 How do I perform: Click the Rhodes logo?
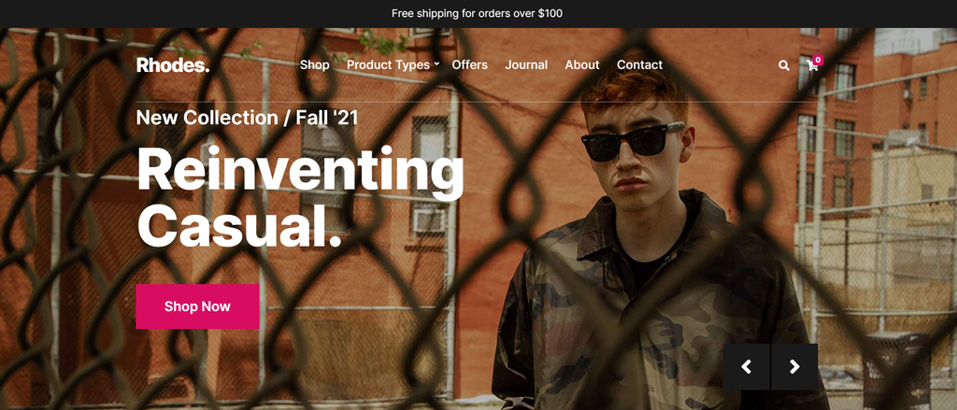[173, 64]
